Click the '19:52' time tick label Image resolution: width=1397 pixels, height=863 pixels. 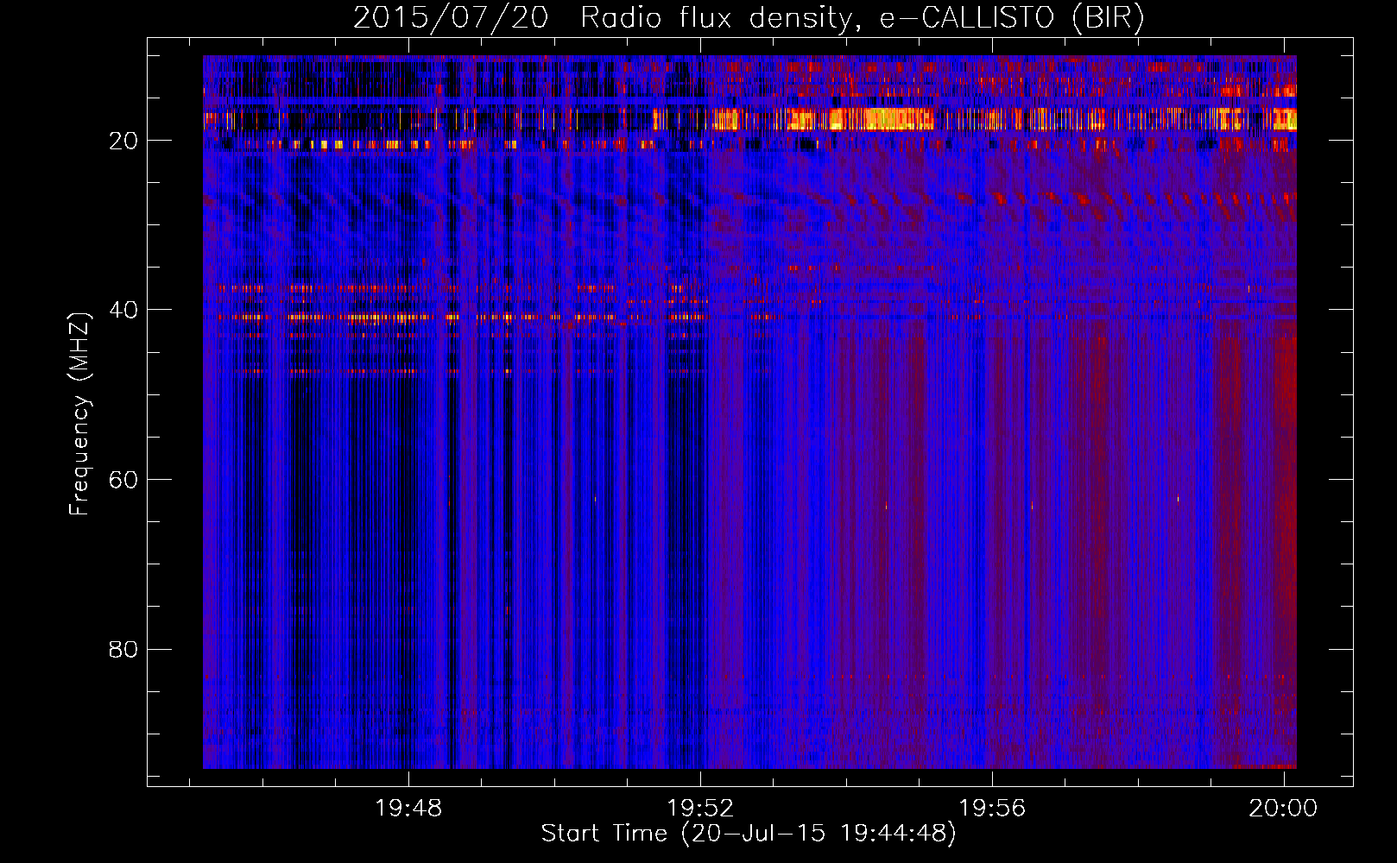(x=700, y=809)
